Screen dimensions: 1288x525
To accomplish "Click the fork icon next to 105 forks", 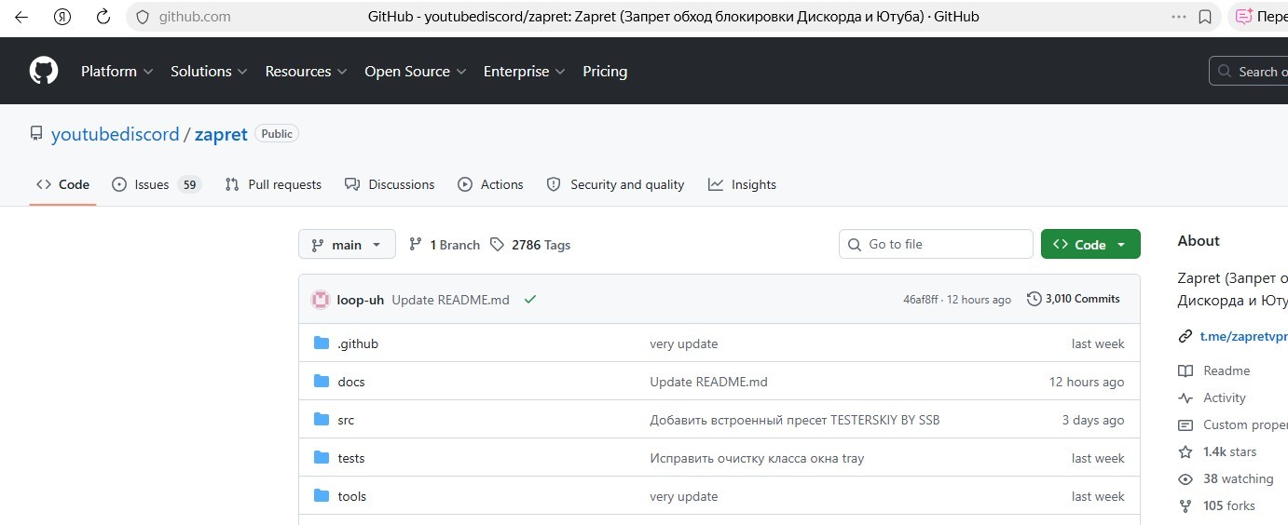I will (x=1185, y=505).
